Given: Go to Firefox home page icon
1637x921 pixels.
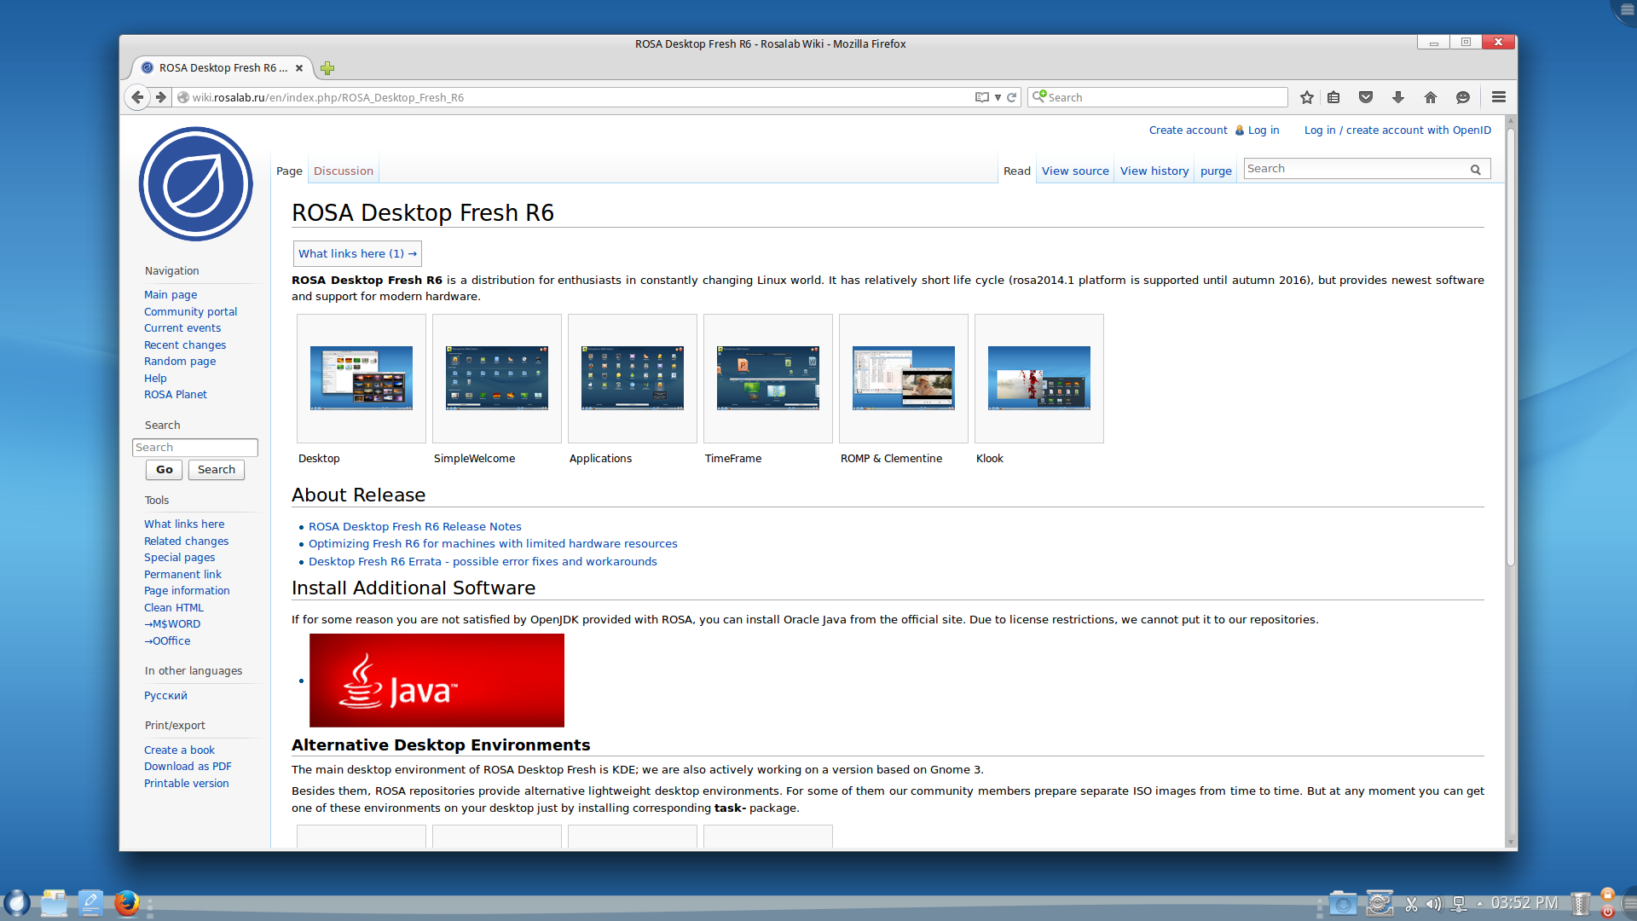Looking at the screenshot, I should [x=1431, y=97].
